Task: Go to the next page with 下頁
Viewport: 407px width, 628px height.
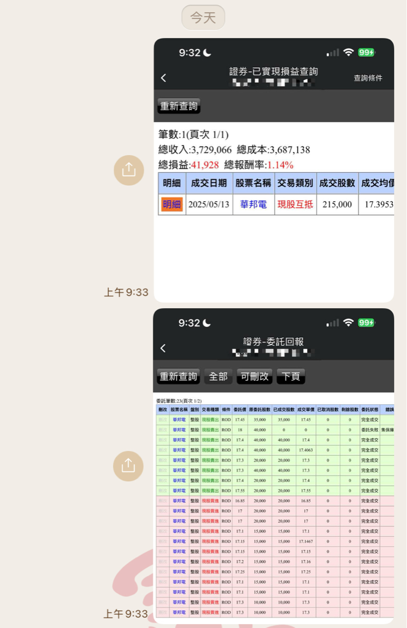Action: [291, 376]
